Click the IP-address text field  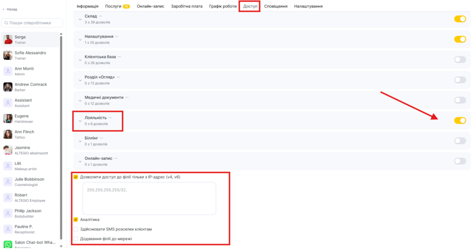tap(149, 198)
